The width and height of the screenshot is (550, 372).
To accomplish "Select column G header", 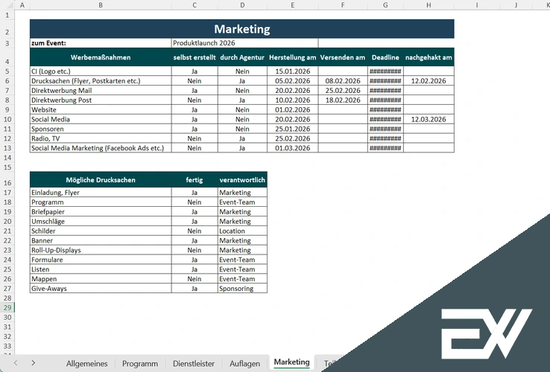I will pos(385,5).
